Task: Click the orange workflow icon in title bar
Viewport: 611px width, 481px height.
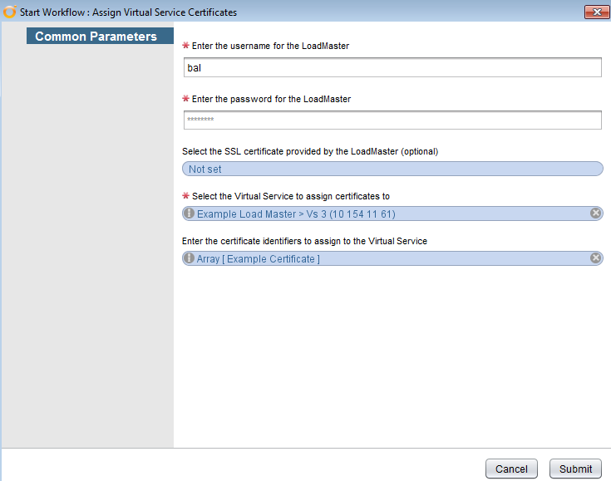Action: [x=10, y=12]
